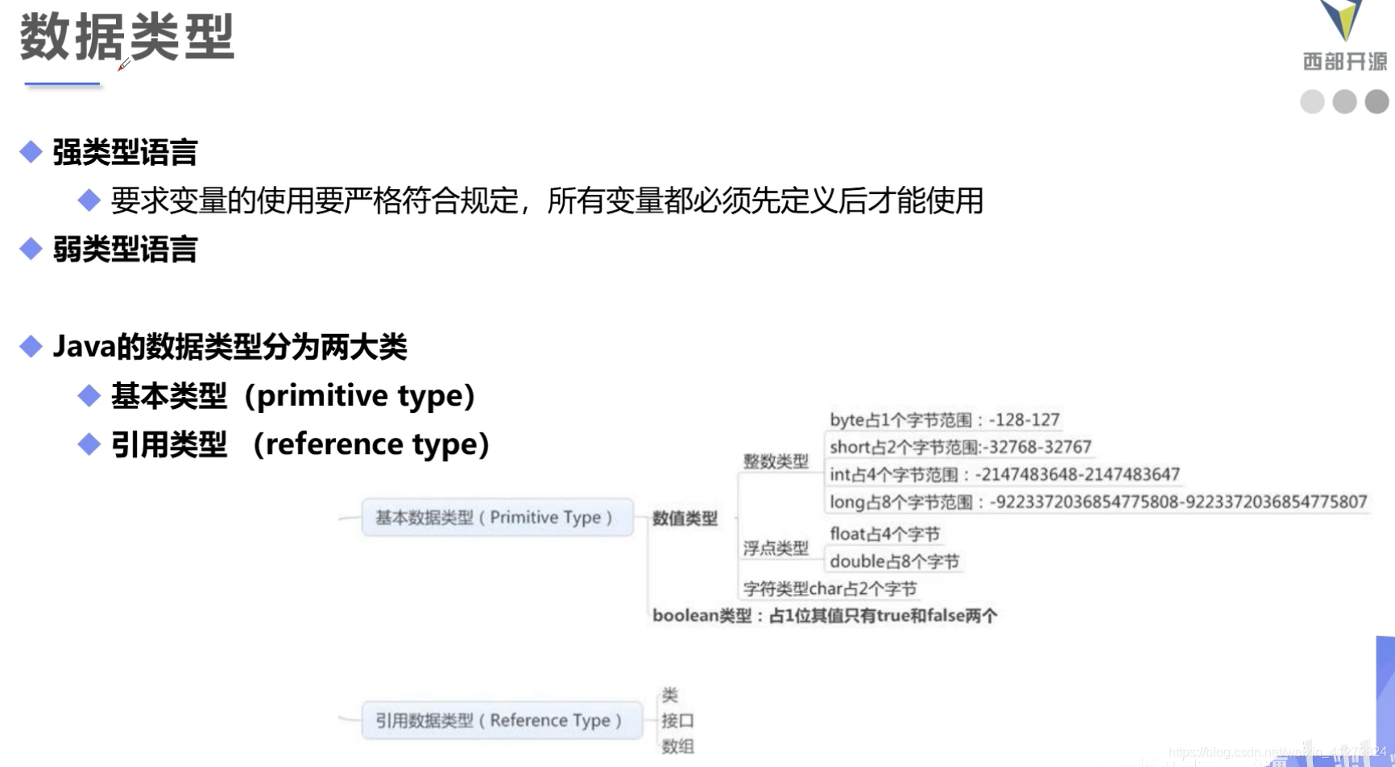Click the 类 leaf under Reference Type
The height and width of the screenshot is (767, 1395).
pos(670,695)
